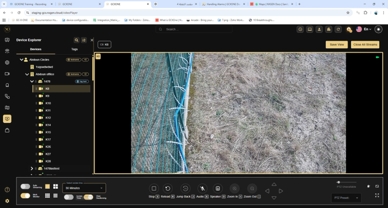The image size is (388, 208).
Task: Click the Speaker icon
Action: (x=217, y=189)
